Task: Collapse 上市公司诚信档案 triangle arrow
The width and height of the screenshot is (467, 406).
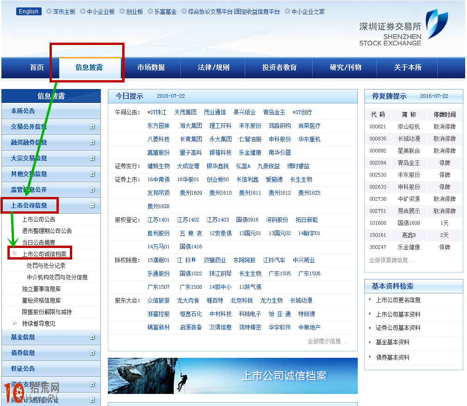Action: [x=15, y=254]
